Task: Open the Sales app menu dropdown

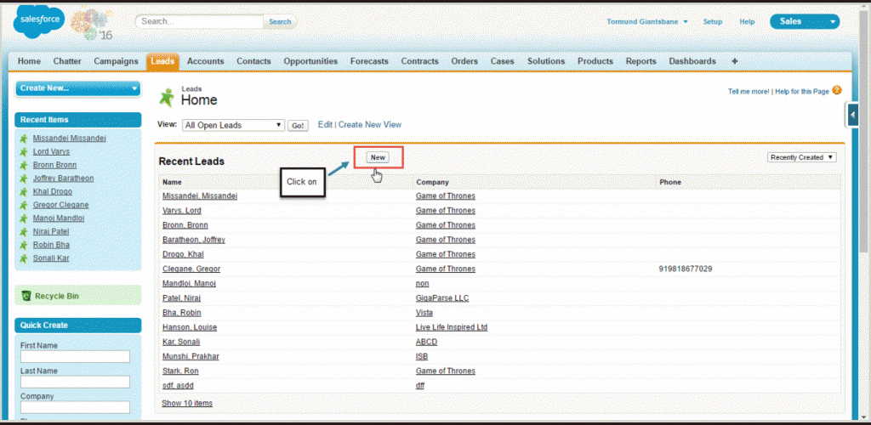Action: tap(805, 21)
